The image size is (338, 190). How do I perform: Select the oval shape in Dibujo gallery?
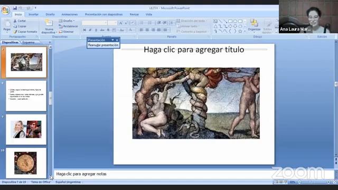pos(235,21)
